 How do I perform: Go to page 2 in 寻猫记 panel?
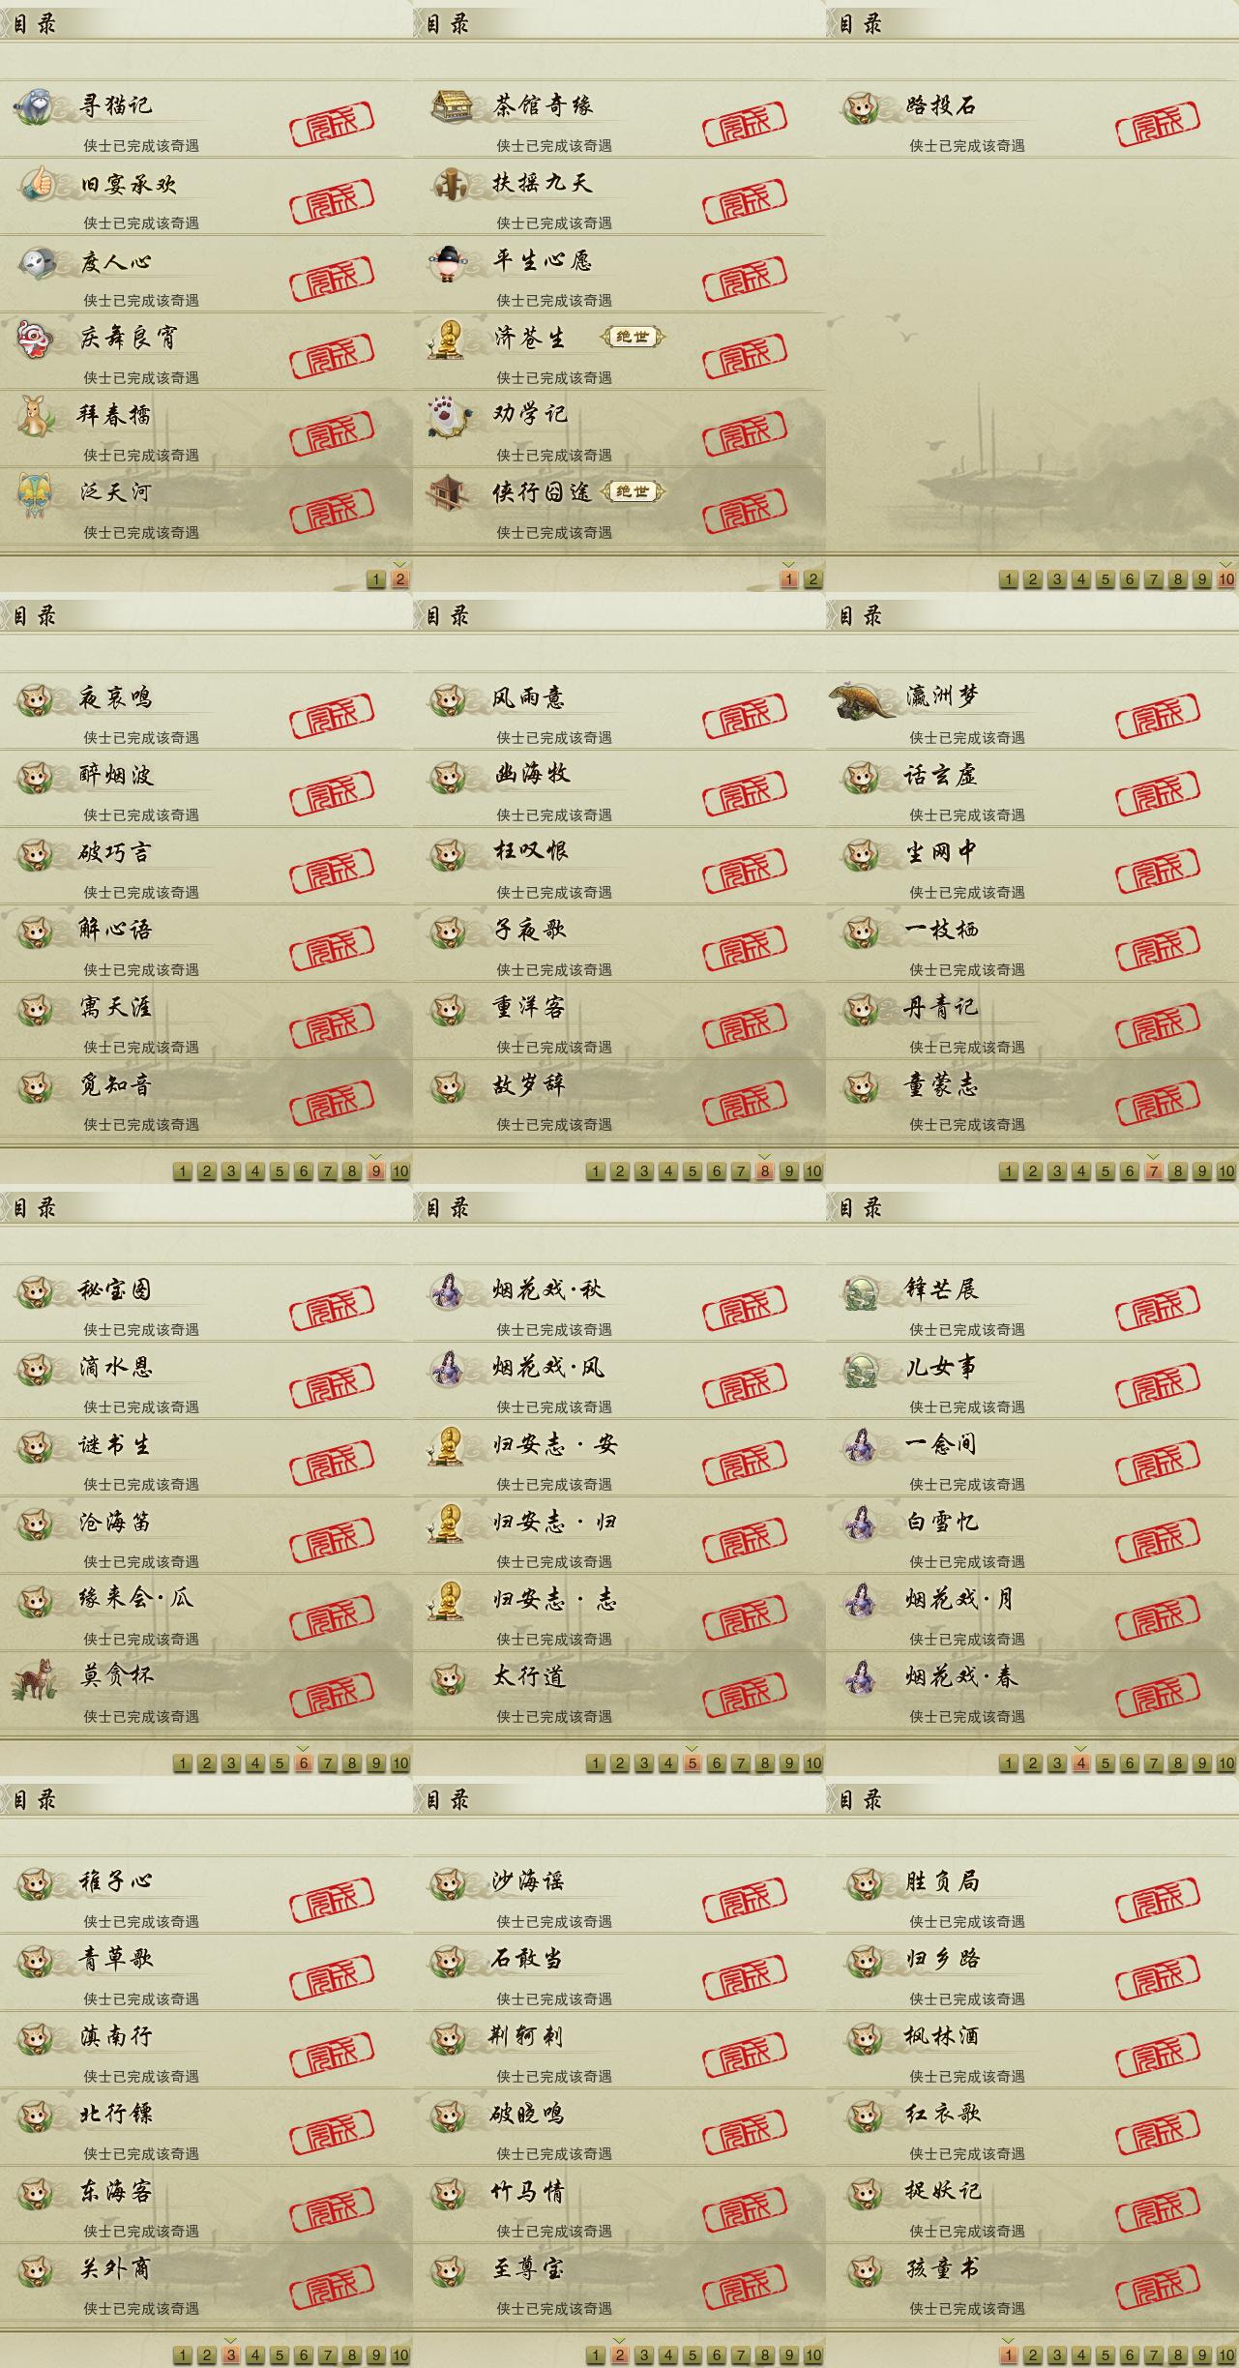tap(400, 579)
